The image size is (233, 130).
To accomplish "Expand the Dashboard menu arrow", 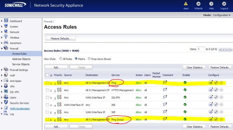I will (x=2, y=21).
